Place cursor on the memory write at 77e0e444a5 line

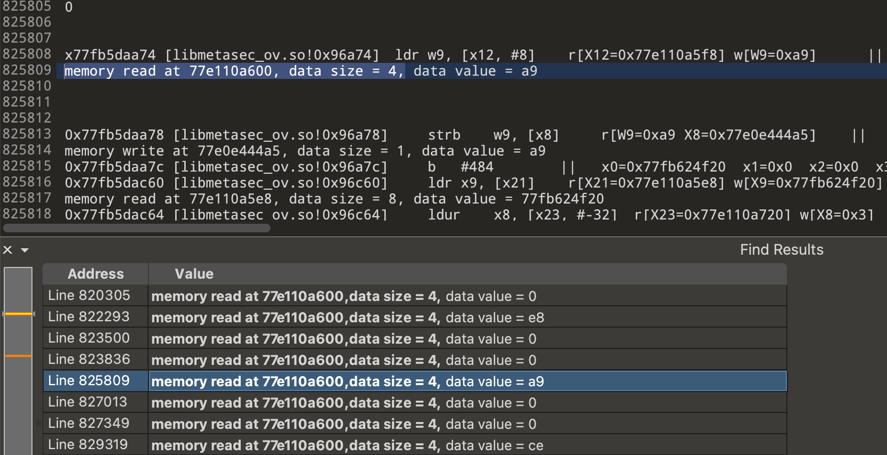pos(305,151)
